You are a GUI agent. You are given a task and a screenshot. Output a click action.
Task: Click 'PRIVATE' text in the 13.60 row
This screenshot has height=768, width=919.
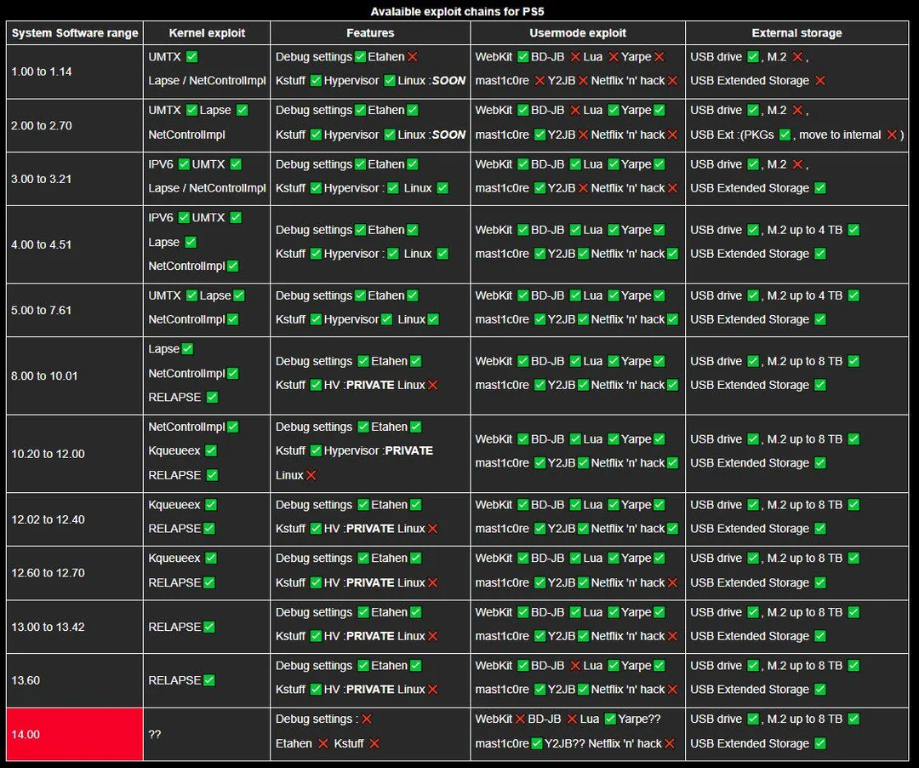[x=370, y=690]
